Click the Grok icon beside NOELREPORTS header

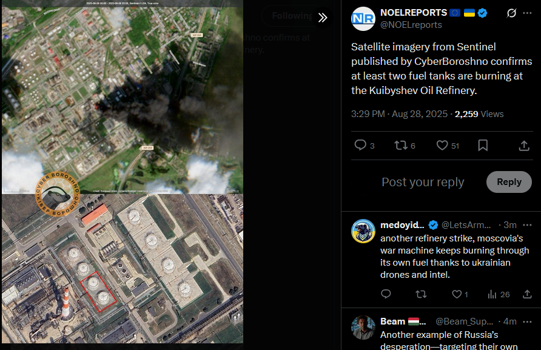511,13
